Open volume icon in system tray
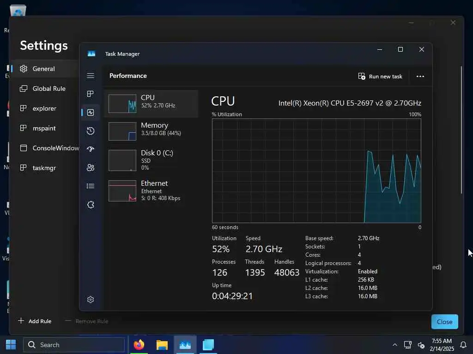The height and width of the screenshot is (354, 473). 421,345
